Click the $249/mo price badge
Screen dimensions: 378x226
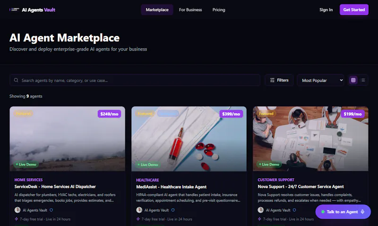point(109,114)
